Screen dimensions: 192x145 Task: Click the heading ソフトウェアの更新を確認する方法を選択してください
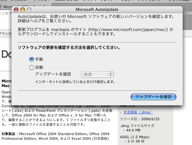click(x=69, y=47)
